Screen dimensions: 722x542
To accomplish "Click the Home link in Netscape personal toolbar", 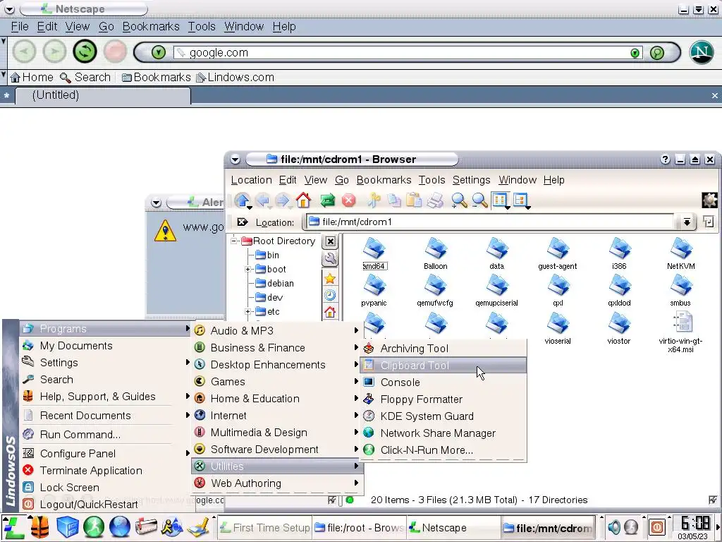I will coord(32,78).
